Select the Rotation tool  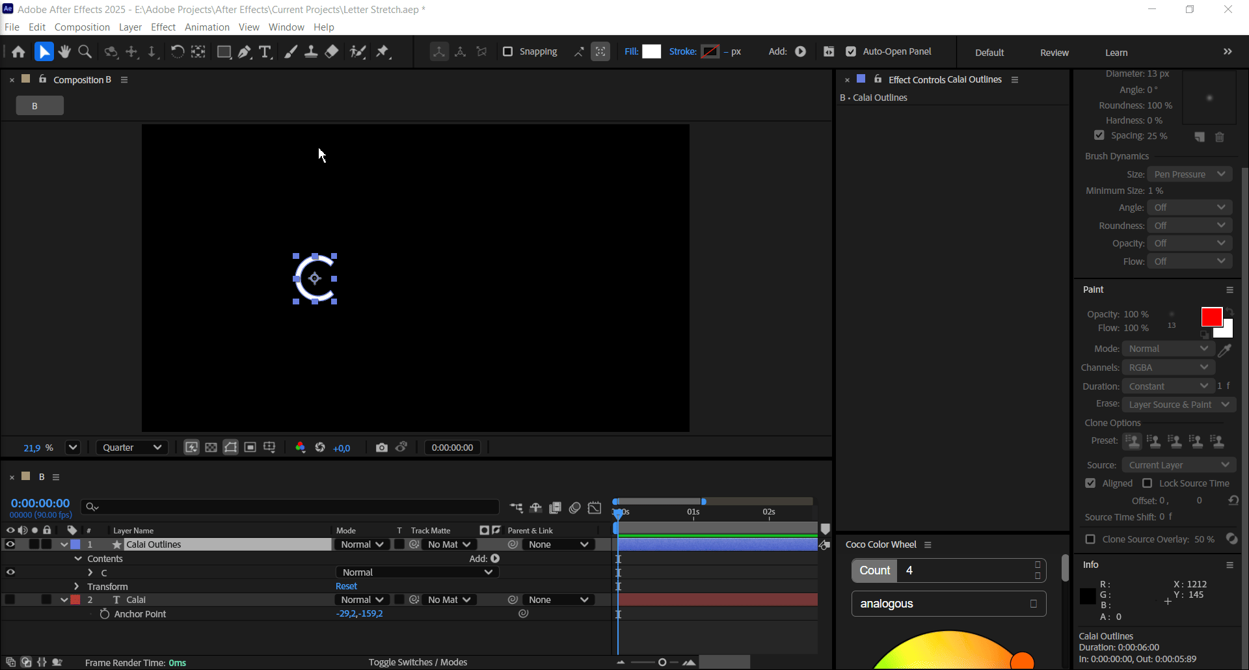pos(177,52)
